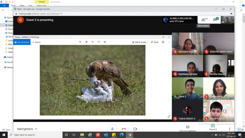Open File Explorer help question mark
This screenshot has height=138, width=245.
(x=243, y=5)
